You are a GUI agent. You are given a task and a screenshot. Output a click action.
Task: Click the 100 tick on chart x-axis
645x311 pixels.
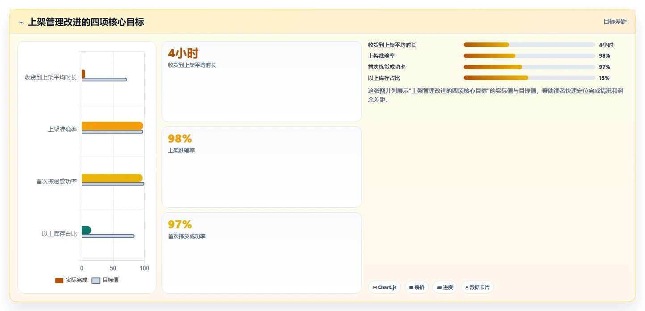click(144, 268)
